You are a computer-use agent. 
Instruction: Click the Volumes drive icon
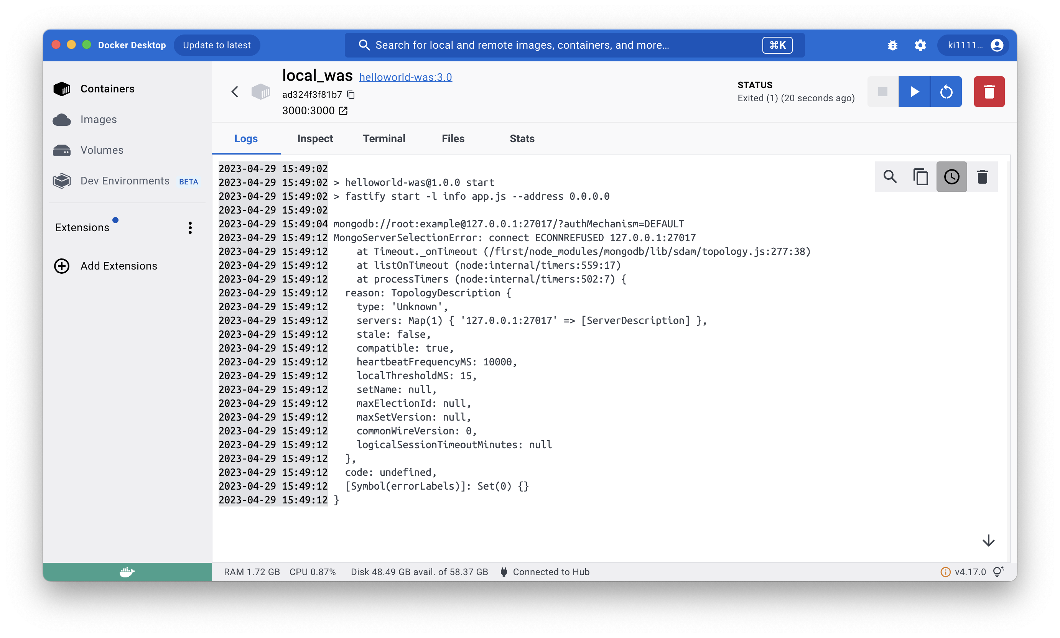point(62,150)
